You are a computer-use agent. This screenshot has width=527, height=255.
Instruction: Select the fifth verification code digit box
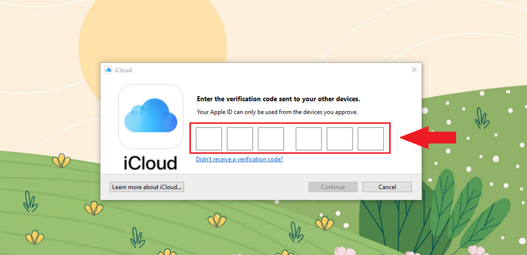[340, 139]
